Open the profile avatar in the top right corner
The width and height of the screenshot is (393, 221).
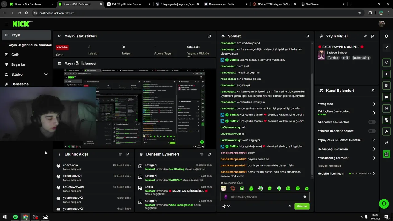pos(382,24)
